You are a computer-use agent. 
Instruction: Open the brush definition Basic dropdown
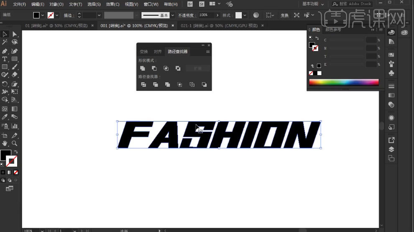(x=173, y=15)
